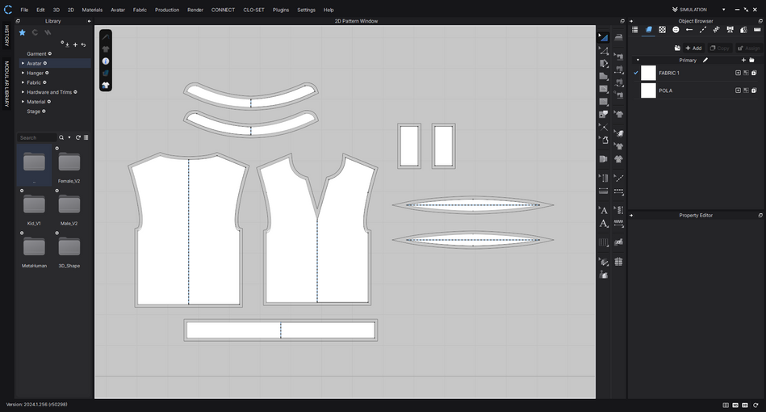Viewport: 766px width, 412px height.
Task: Toggle the 3D view button in status bar
Action: (x=735, y=406)
